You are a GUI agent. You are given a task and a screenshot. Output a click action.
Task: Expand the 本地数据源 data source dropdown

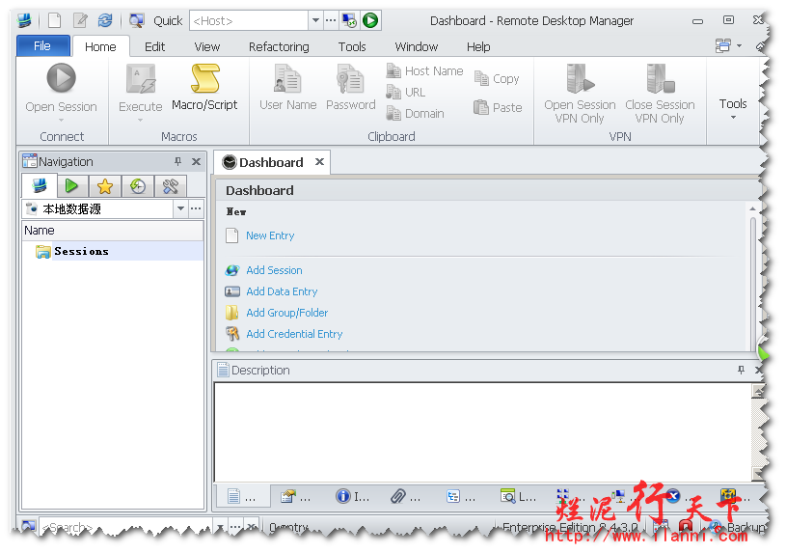180,208
